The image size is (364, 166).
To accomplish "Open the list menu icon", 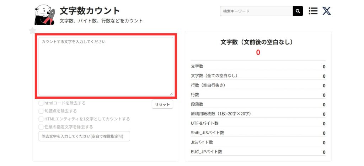I will click(313, 11).
